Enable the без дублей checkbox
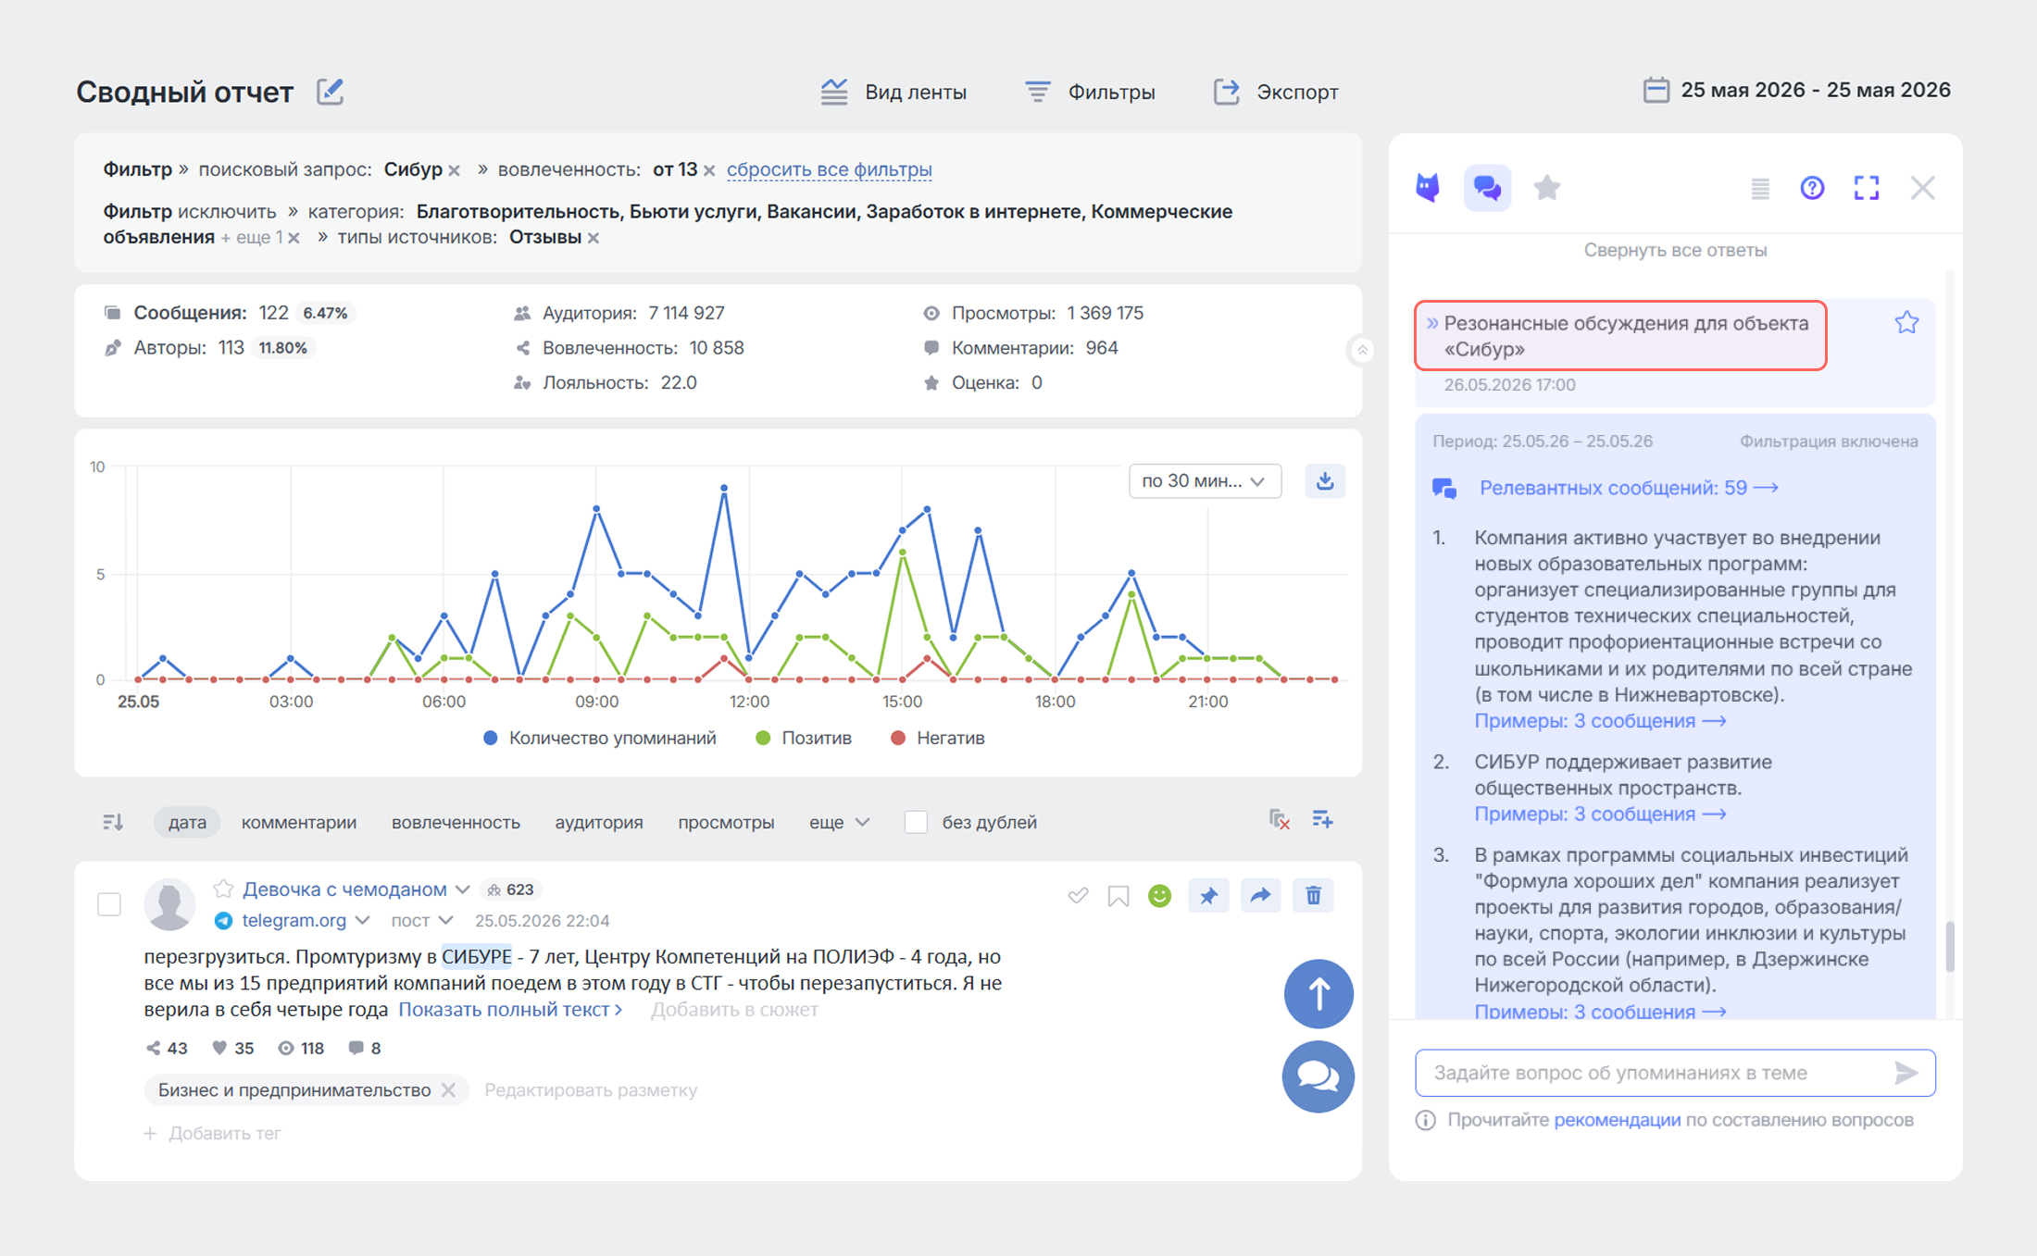This screenshot has width=2037, height=1256. 916,822
